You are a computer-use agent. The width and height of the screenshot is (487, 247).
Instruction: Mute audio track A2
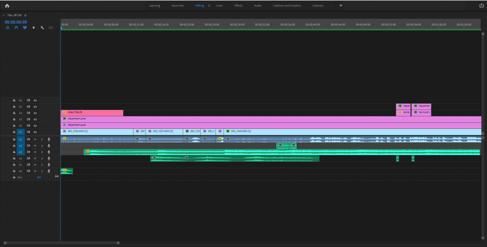click(35, 146)
